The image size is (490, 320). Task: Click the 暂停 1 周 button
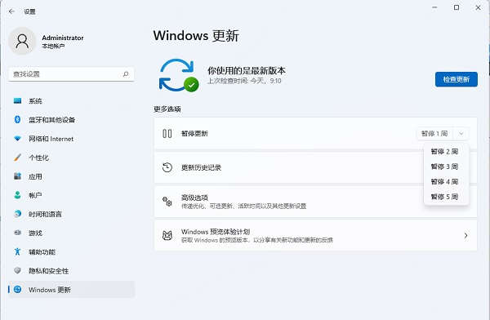coord(434,133)
